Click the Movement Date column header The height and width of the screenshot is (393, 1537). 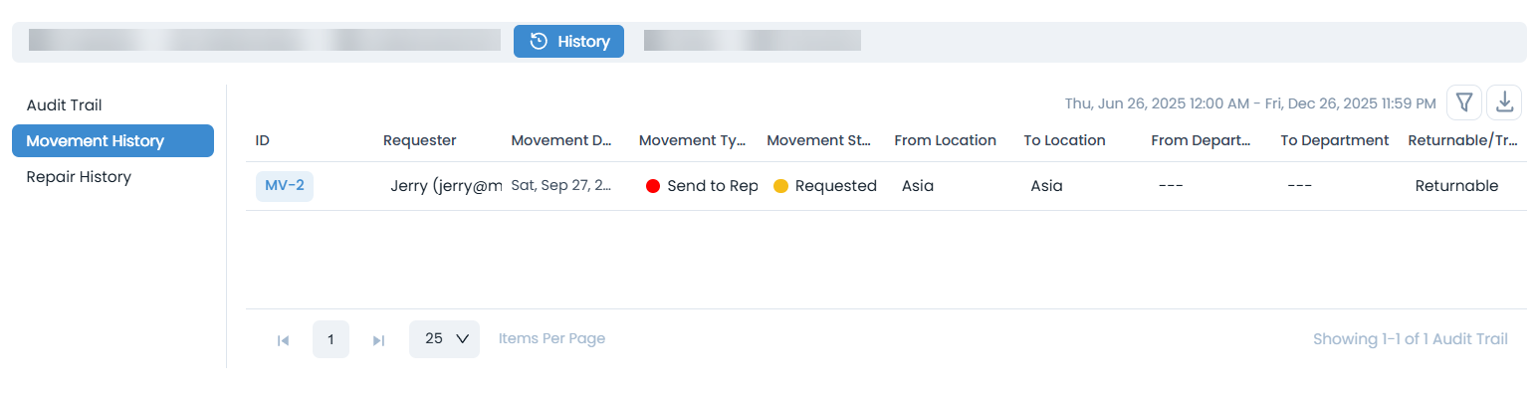tap(560, 140)
